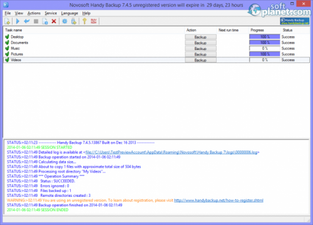Image resolution: width=313 pixels, height=225 pixels.
Task: Click the Documents 100% progress bar
Action: 265,42
